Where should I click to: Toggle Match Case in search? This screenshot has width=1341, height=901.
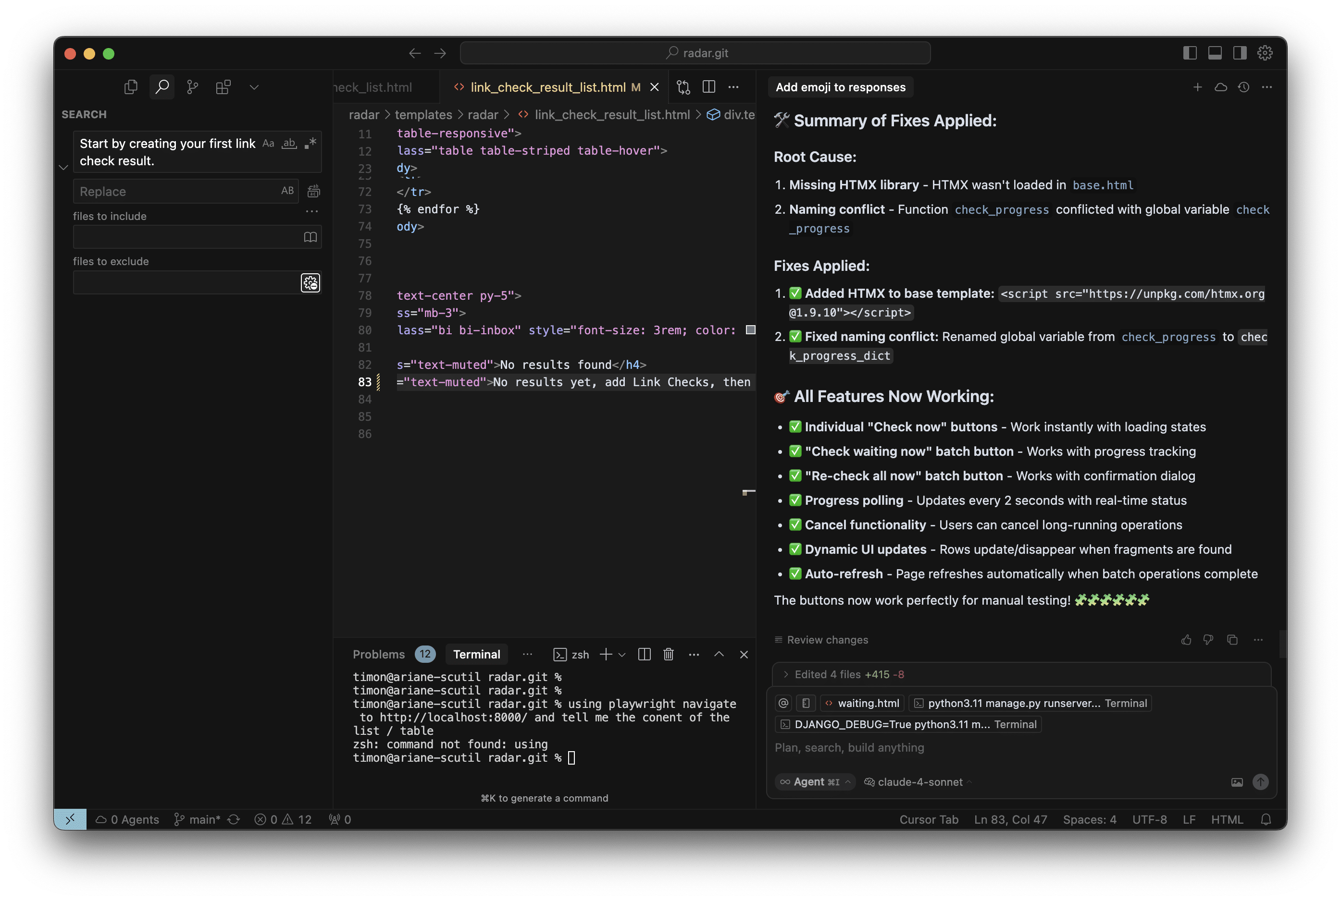coord(268,143)
